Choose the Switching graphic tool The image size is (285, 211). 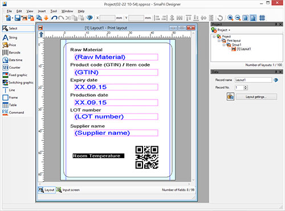tap(18, 82)
